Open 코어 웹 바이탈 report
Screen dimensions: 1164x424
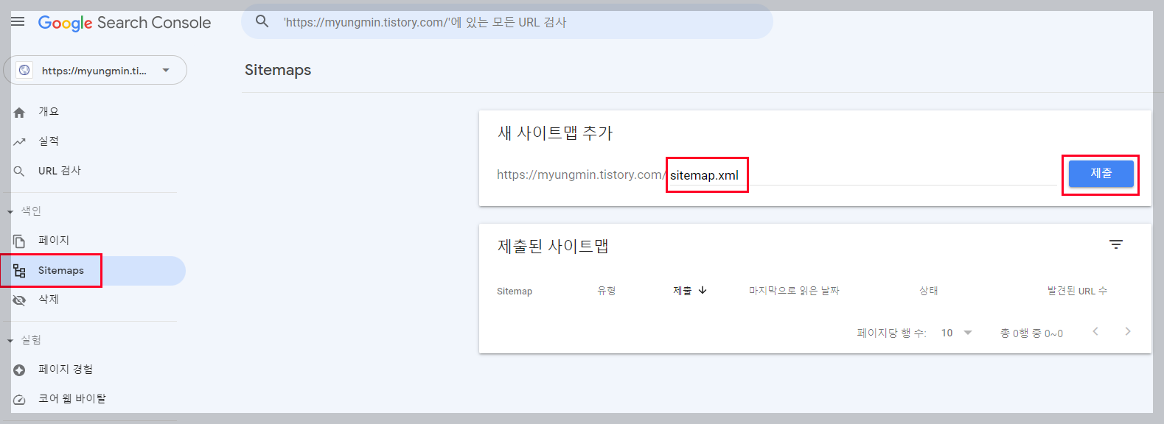(72, 399)
